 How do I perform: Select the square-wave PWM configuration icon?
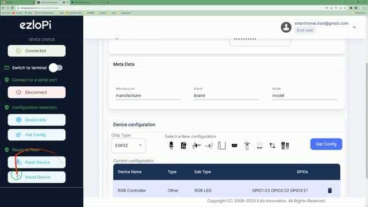221,145
